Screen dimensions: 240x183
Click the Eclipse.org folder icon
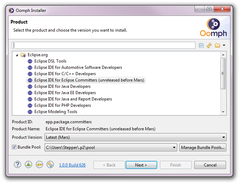click(23, 55)
